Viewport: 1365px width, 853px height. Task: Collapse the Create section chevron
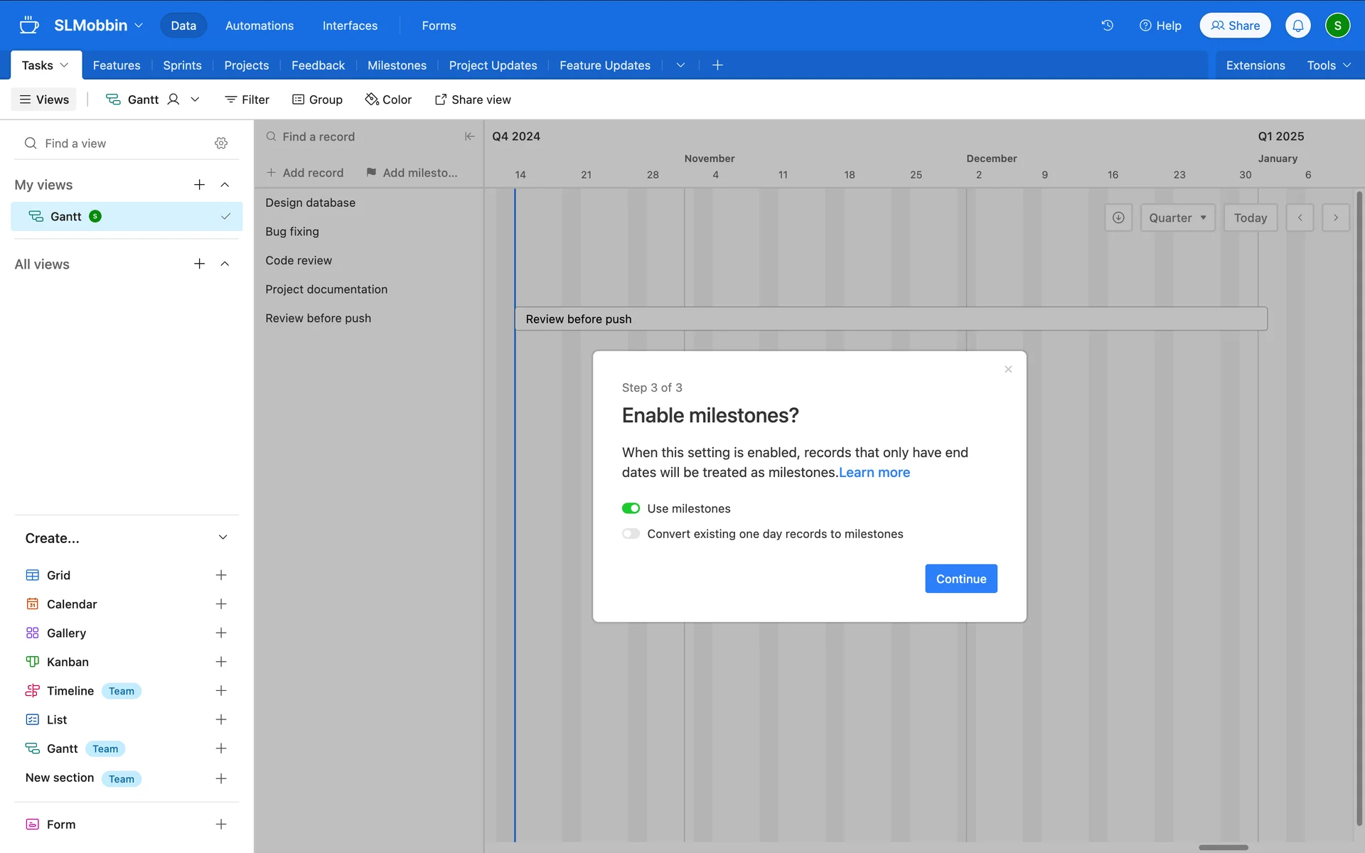[223, 537]
